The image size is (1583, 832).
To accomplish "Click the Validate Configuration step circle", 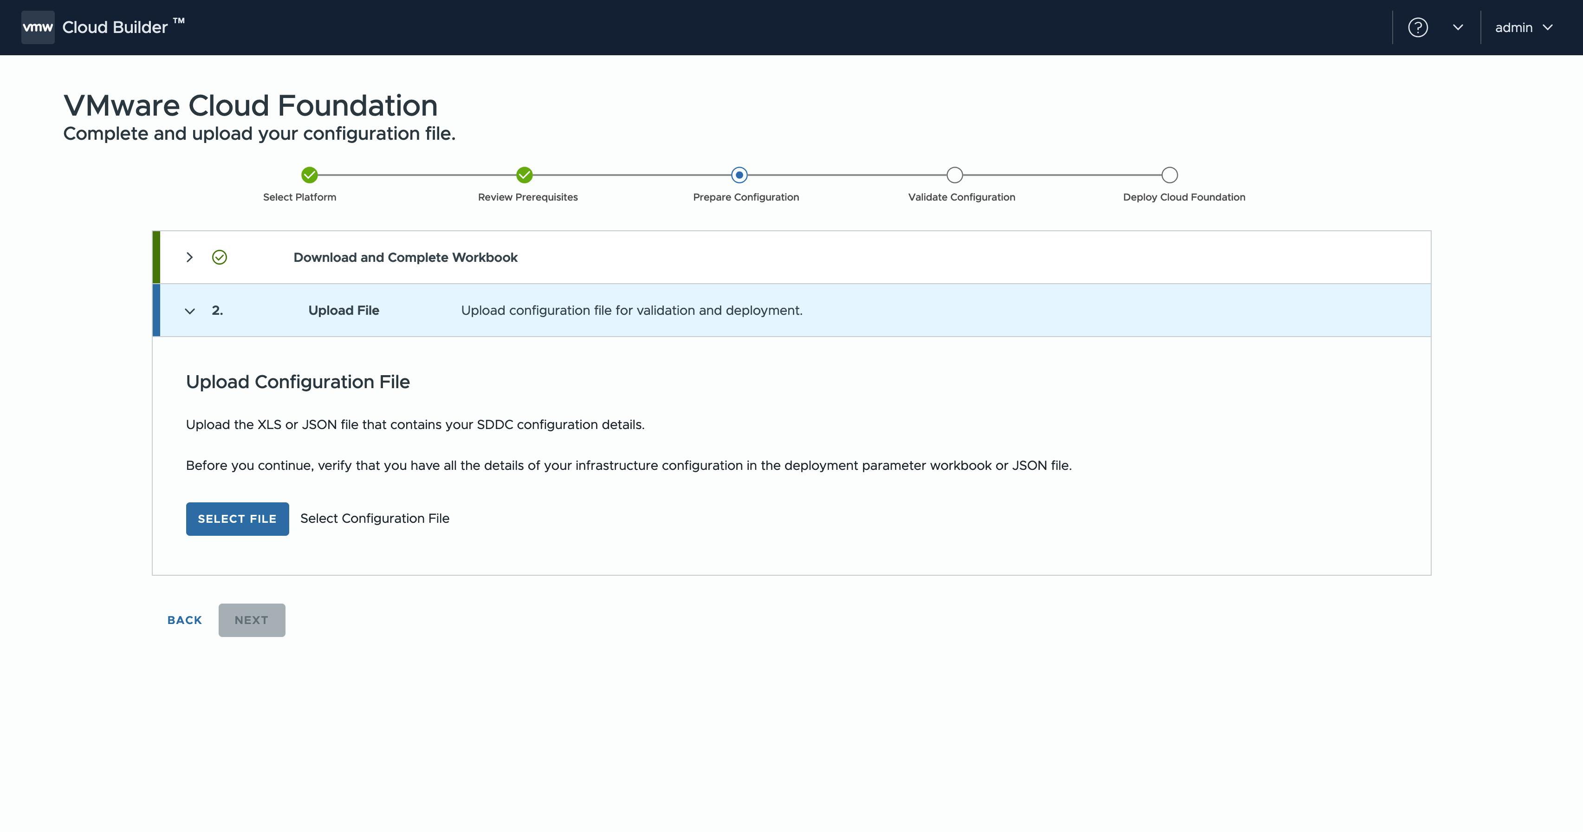I will pos(954,175).
